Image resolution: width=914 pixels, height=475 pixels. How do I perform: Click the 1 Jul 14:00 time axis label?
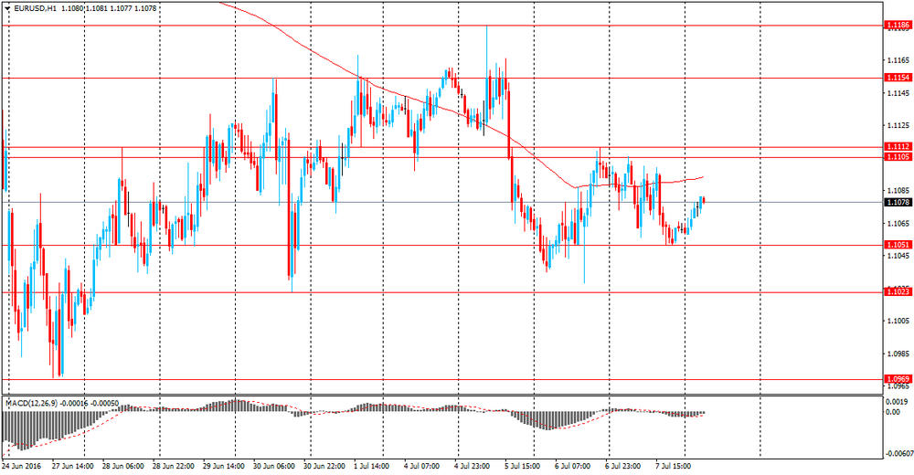click(372, 466)
